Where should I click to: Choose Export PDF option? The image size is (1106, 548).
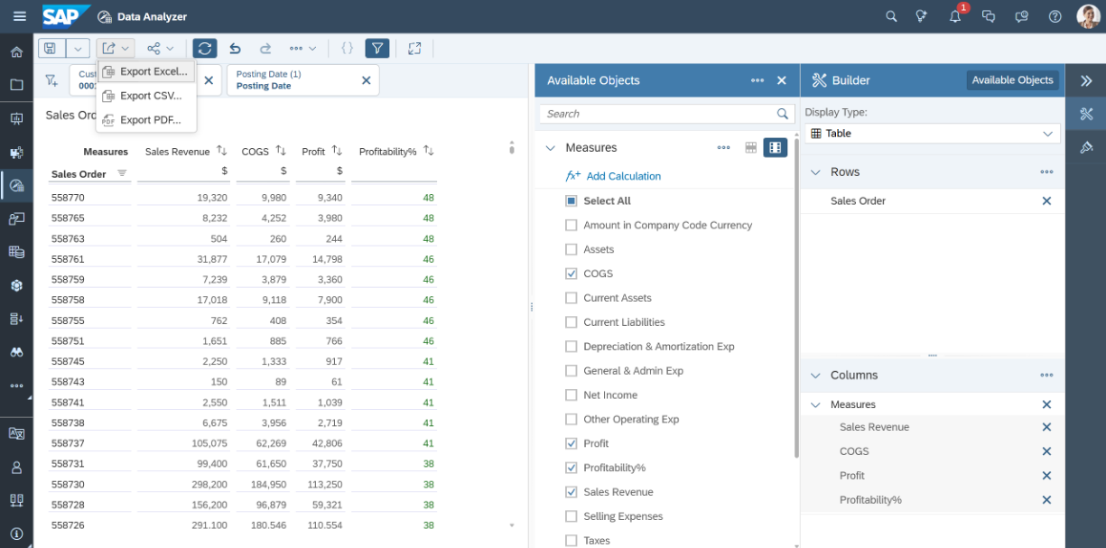tap(150, 120)
